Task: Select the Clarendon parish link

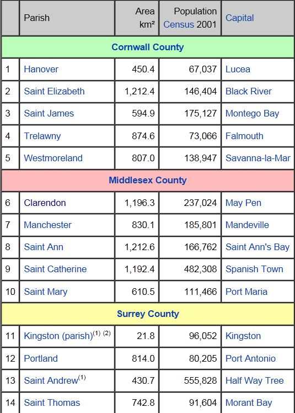Action: (x=45, y=203)
